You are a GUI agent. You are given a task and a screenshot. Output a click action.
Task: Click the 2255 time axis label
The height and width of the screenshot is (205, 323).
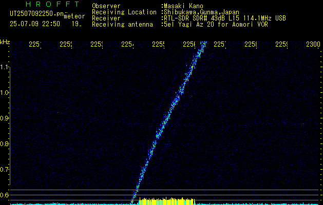(x=159, y=44)
